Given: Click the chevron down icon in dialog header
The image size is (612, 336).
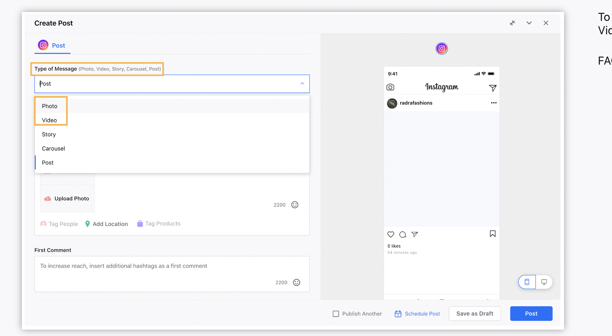Looking at the screenshot, I should click(529, 23).
